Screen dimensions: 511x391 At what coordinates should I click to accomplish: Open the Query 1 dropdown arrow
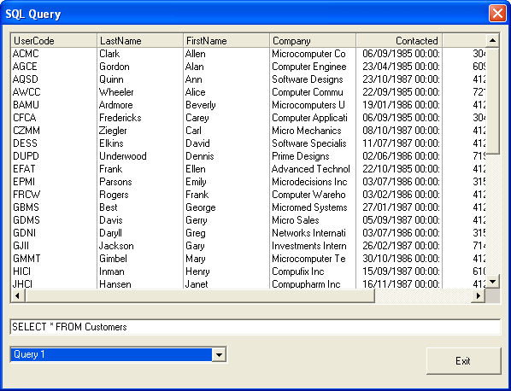(x=219, y=354)
